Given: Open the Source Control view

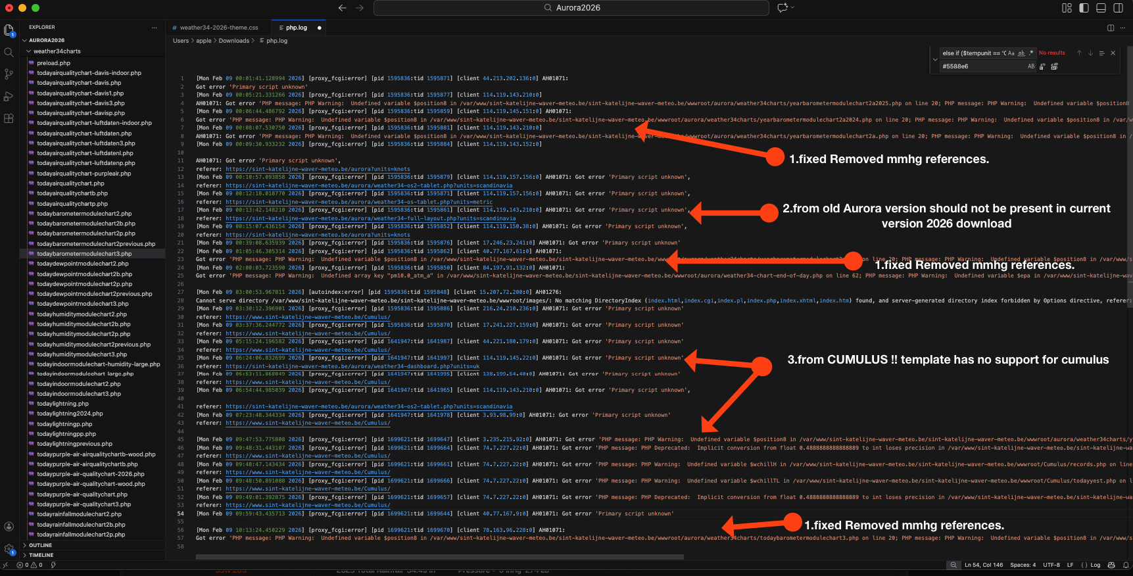Looking at the screenshot, I should (9, 74).
